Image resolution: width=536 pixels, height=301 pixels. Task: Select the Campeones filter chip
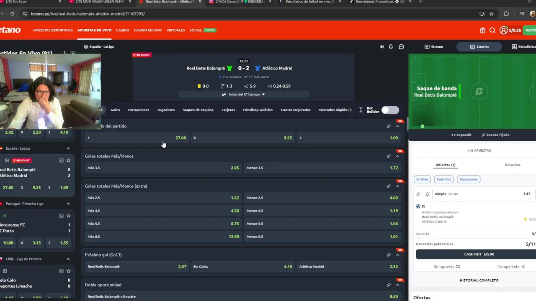468,179
